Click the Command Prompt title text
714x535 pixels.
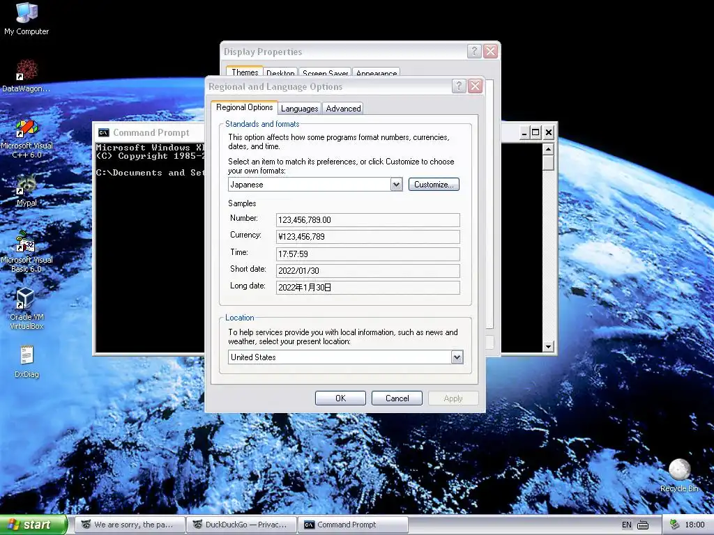pyautogui.click(x=151, y=132)
